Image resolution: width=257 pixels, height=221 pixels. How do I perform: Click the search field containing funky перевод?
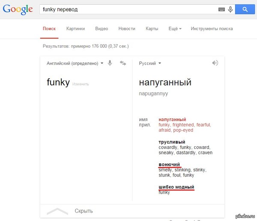coord(128,9)
